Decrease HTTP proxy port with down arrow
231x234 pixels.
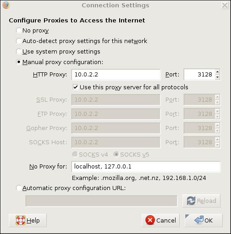click(218, 77)
